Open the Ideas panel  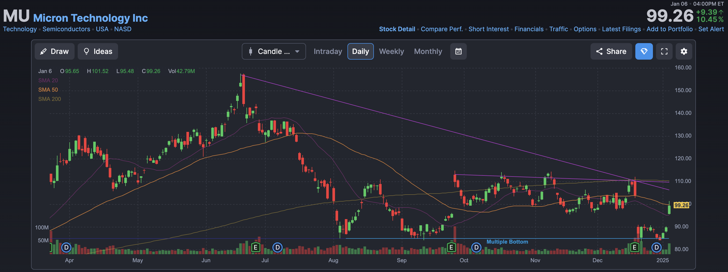click(98, 51)
